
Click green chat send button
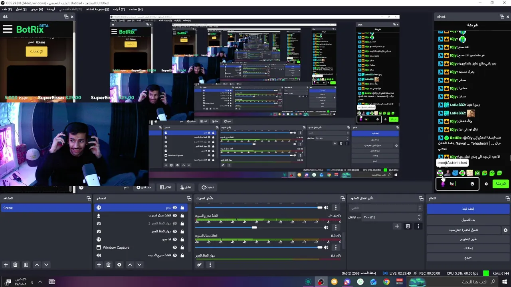(x=500, y=184)
